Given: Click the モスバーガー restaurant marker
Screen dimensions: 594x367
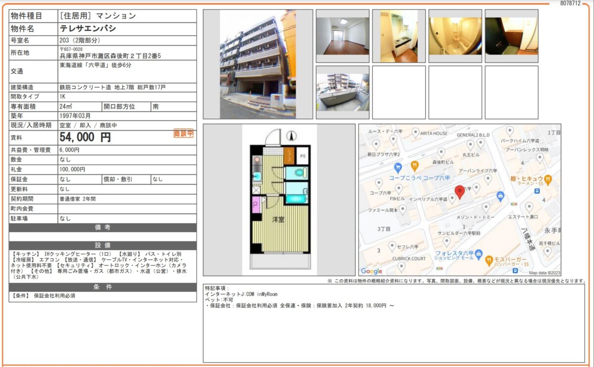Looking at the screenshot, I should [x=489, y=259].
